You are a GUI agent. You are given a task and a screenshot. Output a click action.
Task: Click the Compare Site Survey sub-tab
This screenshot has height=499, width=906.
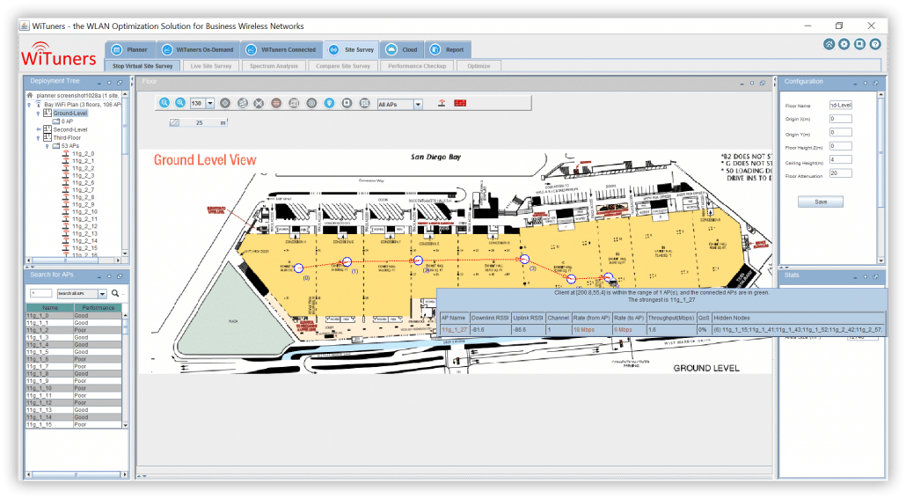click(343, 66)
